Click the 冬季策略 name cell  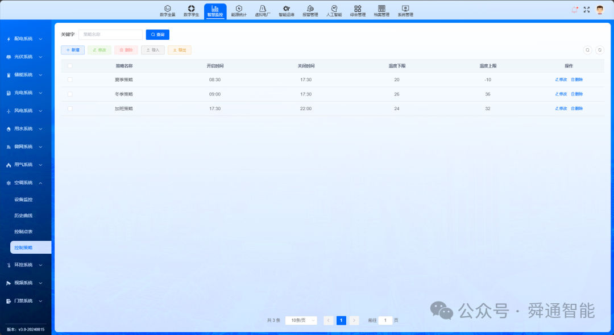124,94
